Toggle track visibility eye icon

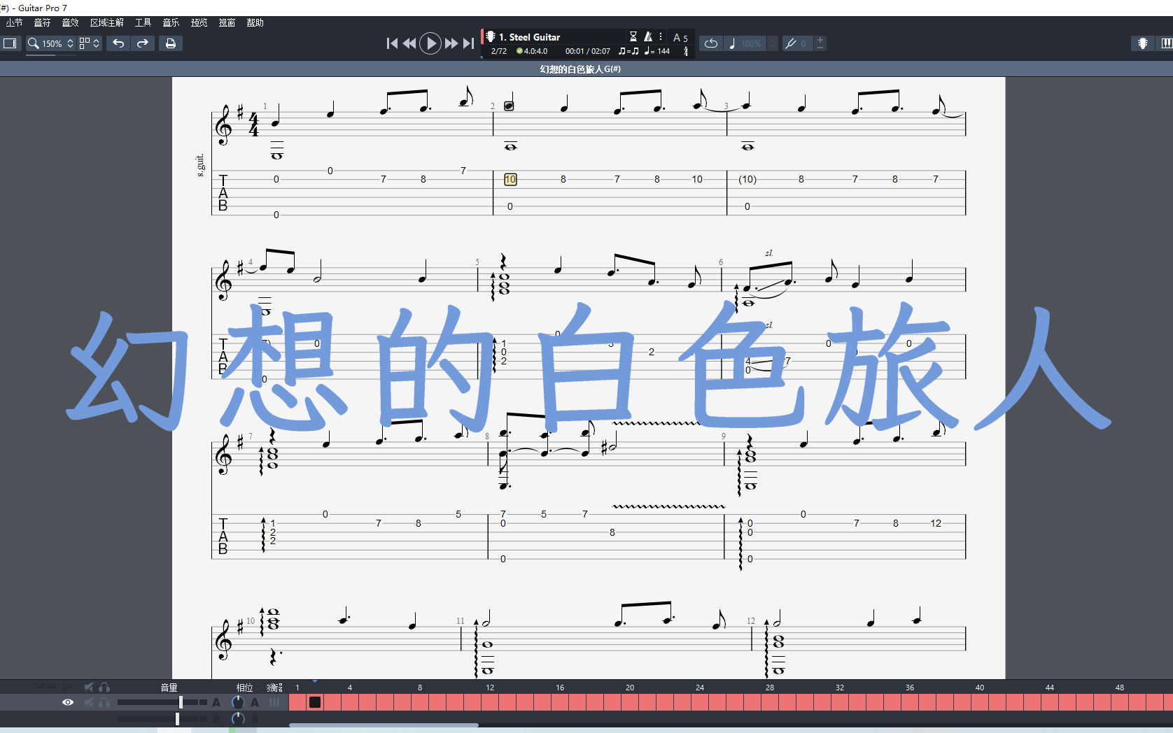point(68,702)
